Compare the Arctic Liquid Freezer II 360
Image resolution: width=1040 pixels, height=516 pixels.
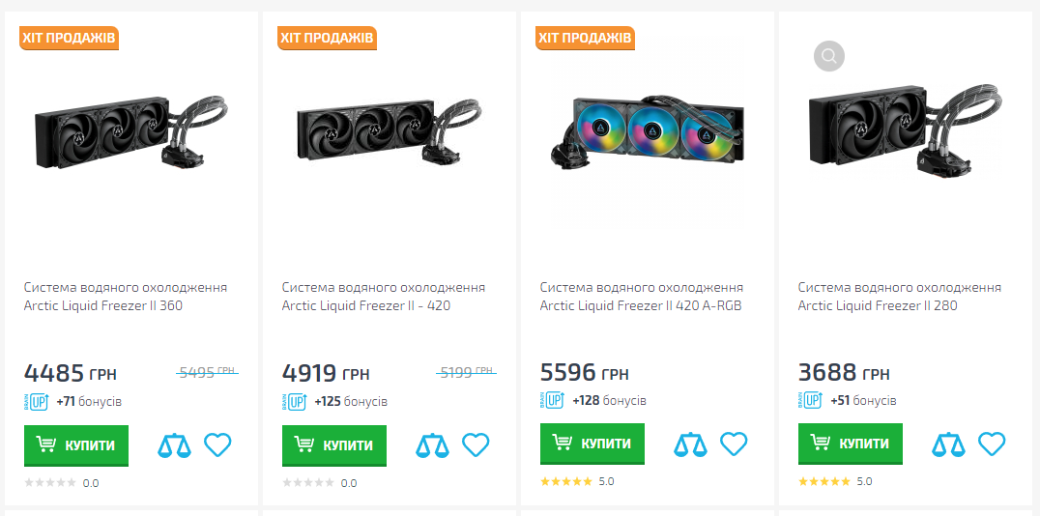coord(175,445)
